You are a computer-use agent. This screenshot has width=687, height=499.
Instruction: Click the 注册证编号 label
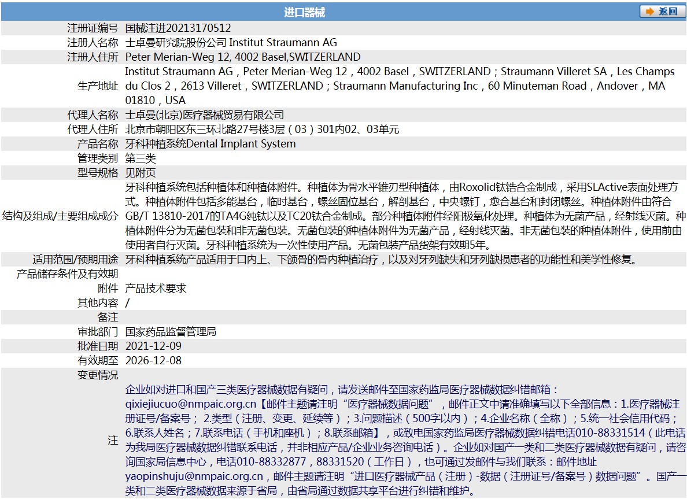[93, 28]
